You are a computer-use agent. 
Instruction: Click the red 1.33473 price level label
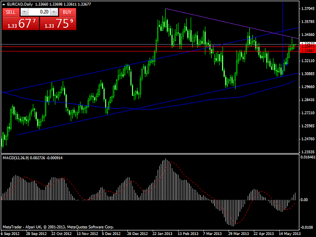point(307,46)
